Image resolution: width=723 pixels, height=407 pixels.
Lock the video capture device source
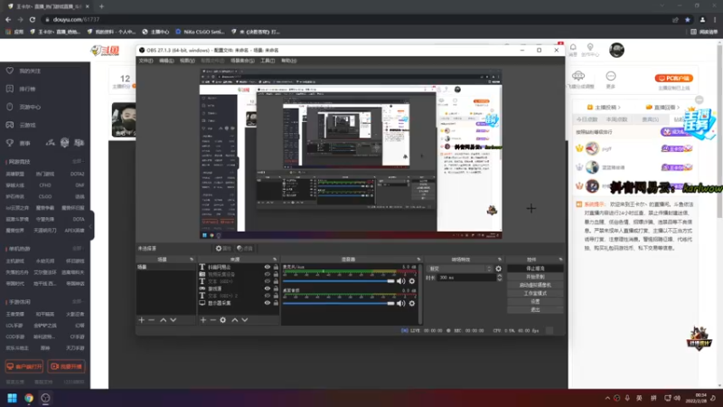[x=276, y=274]
